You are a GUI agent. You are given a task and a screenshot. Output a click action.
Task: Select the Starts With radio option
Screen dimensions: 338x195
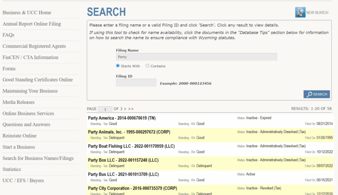(118, 66)
